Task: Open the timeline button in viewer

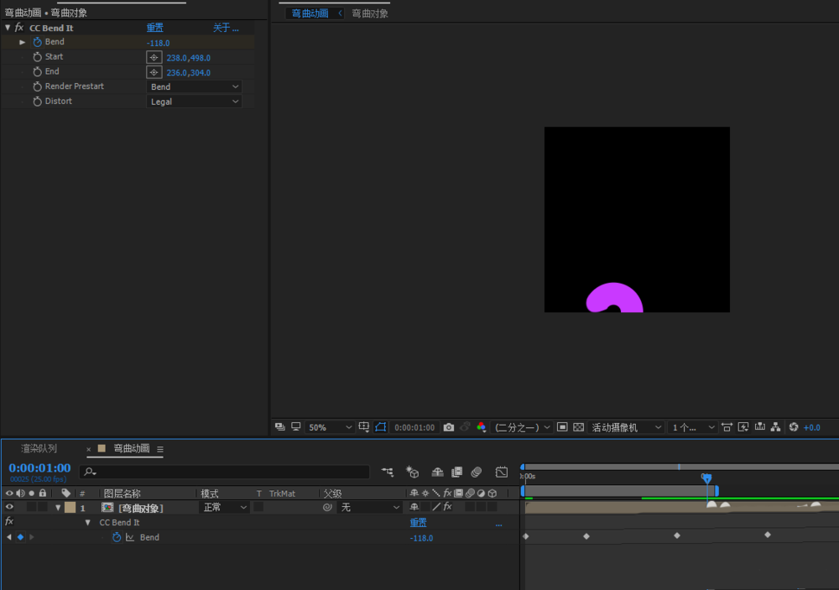Action: 760,426
